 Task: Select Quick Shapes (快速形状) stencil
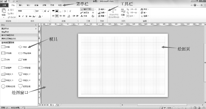[x=19, y=32]
